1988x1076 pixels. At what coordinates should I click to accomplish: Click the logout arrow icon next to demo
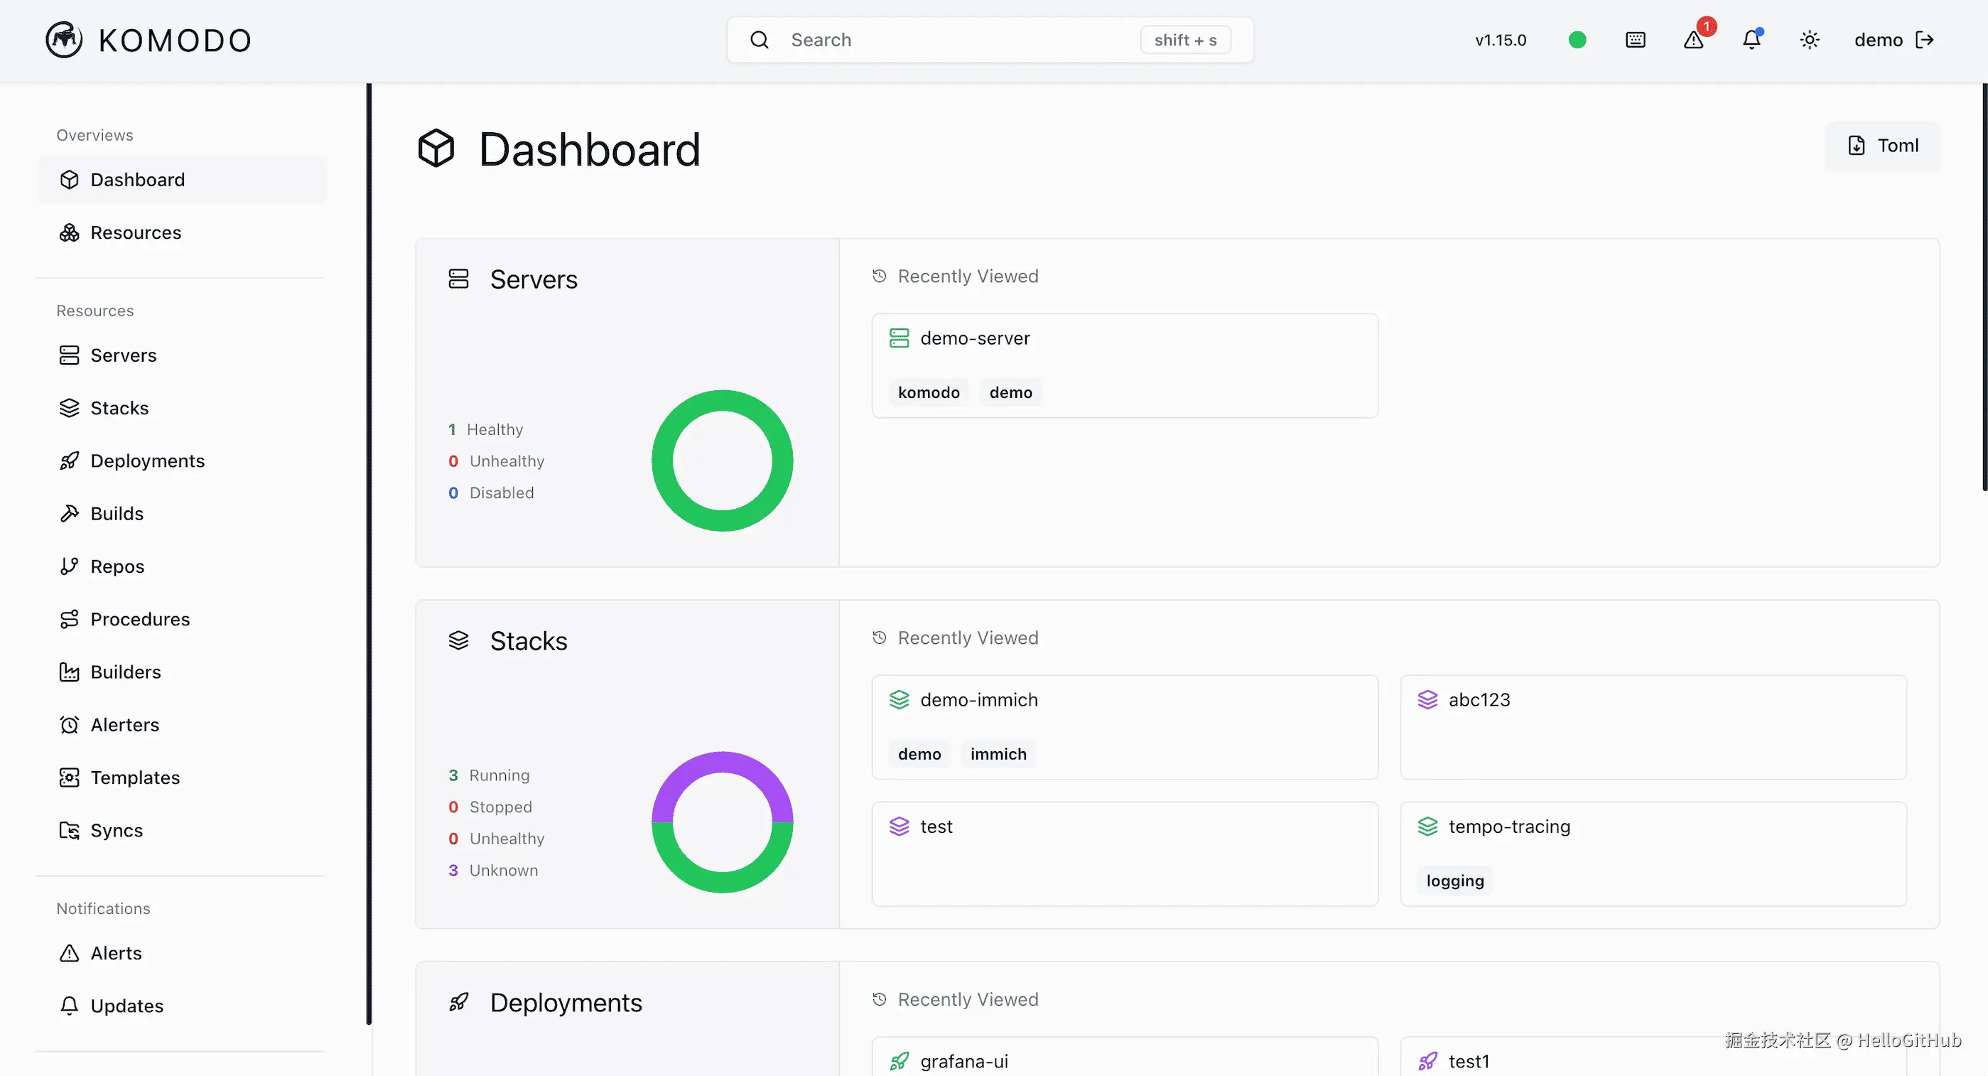1925,39
